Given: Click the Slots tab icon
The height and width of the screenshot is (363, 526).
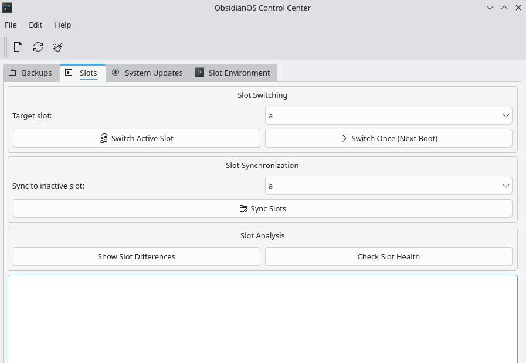Looking at the screenshot, I should [x=67, y=73].
